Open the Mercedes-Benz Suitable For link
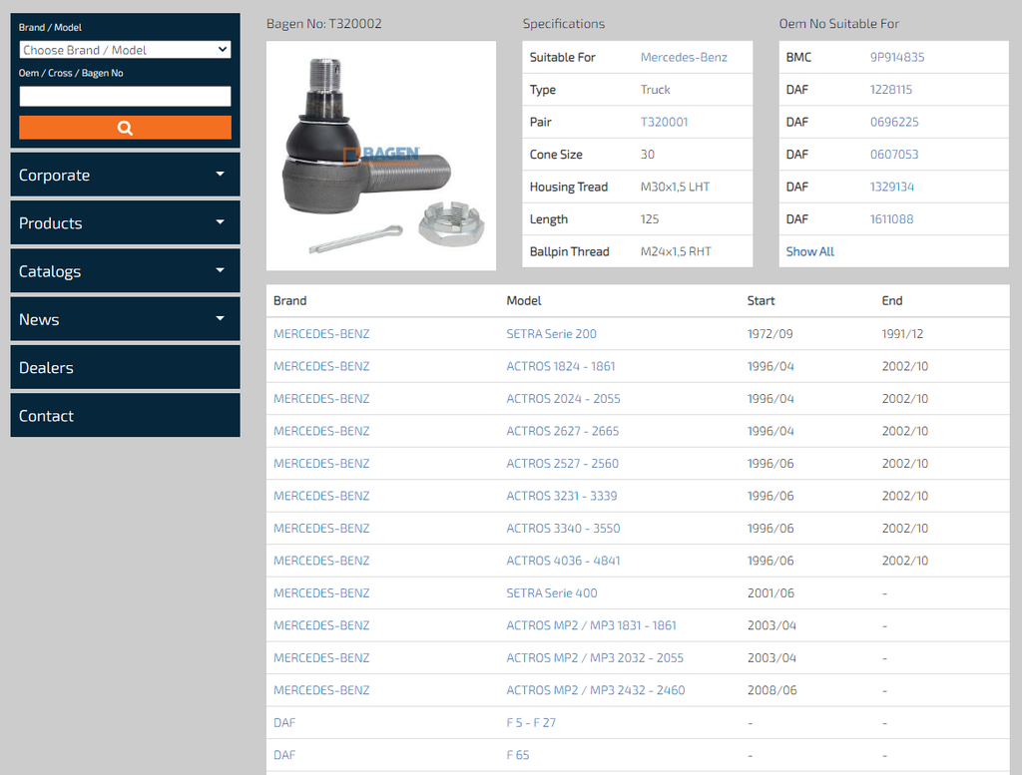The height and width of the screenshot is (775, 1022). 684,57
